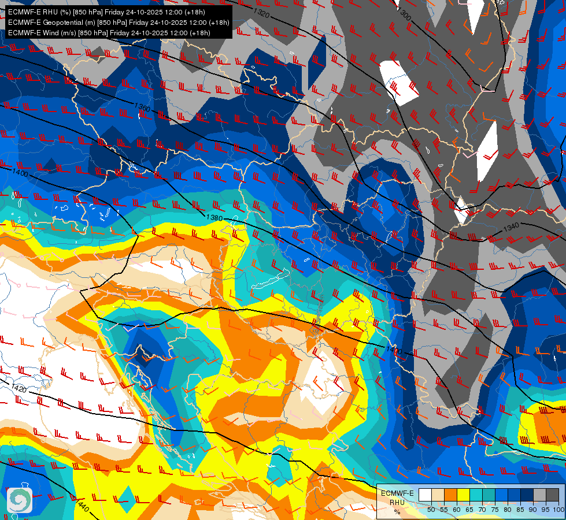Viewport: 566px width, 520px height.
Task: Click the 1340 geopotential contour label
Action: pyautogui.click(x=511, y=227)
